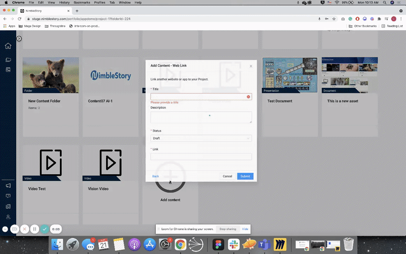Screen dimensions: 406x254
Task: Click the Cancel button in the dialog
Action: tap(227, 176)
